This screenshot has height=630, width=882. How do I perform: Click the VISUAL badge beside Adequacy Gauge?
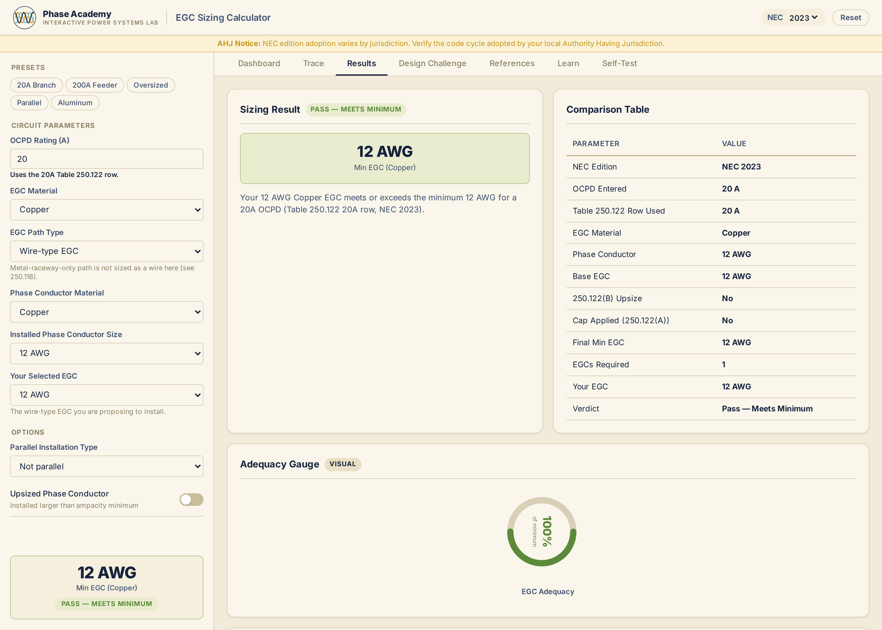point(342,464)
